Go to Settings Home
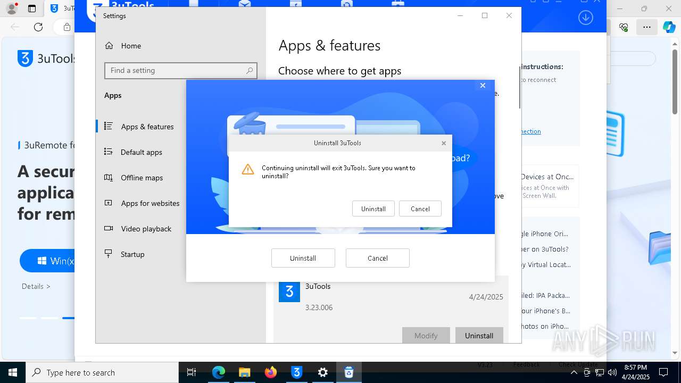Screen dimensions: 681x383 tap(131, 46)
